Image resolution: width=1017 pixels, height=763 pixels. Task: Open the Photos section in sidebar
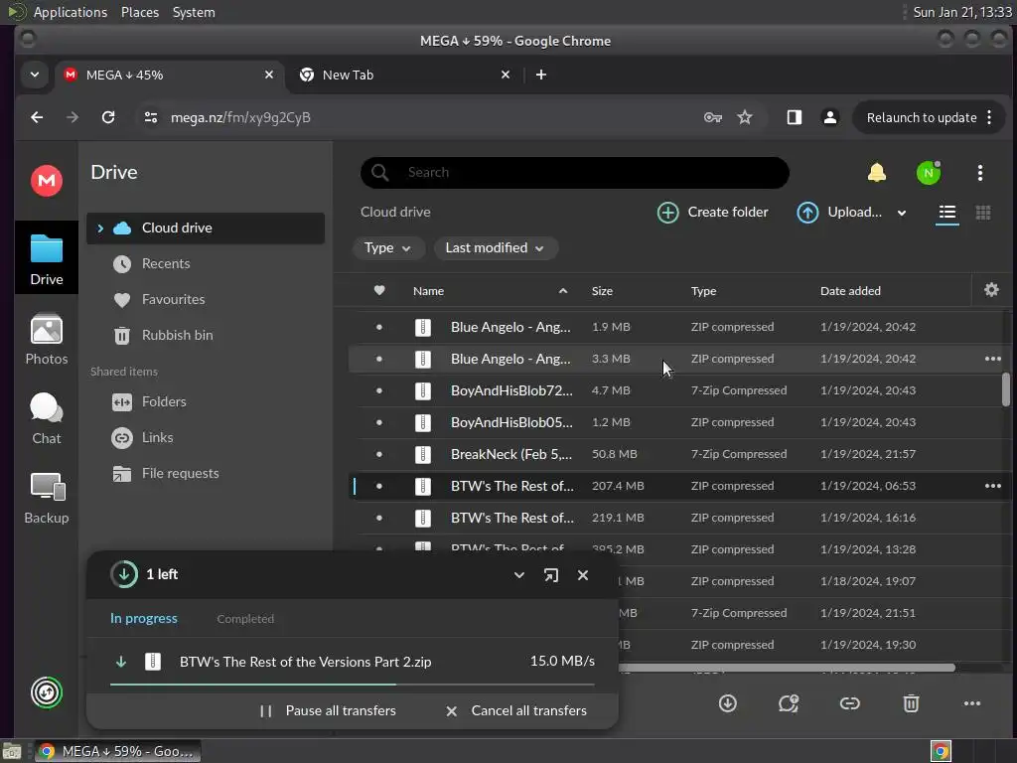[47, 340]
